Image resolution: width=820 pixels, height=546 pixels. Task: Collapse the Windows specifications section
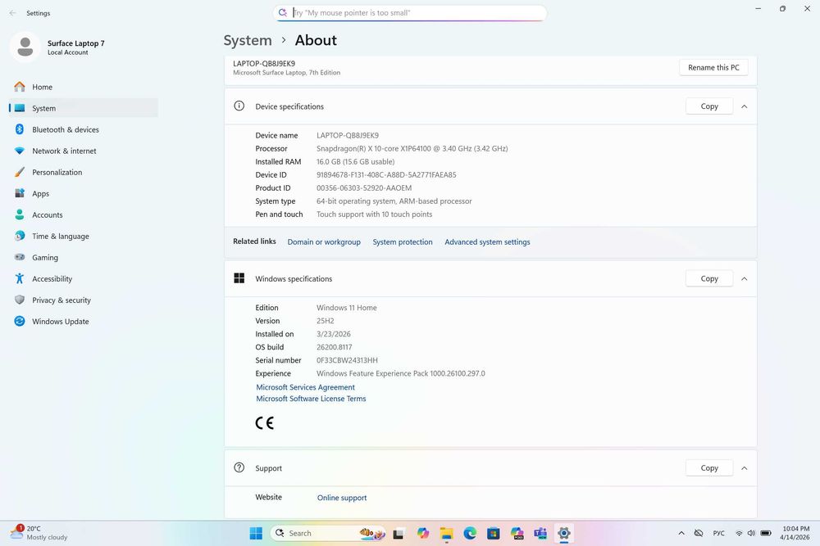745,279
